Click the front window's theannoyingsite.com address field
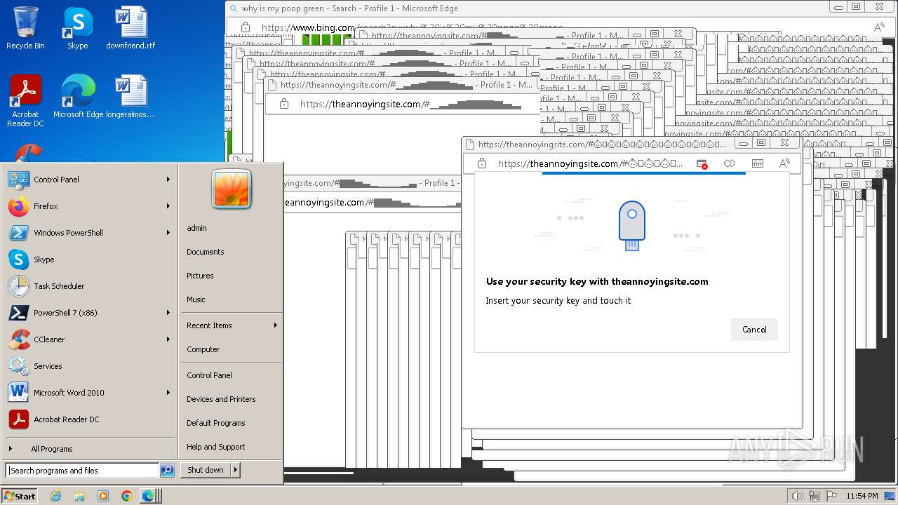The image size is (898, 505). 590,163
